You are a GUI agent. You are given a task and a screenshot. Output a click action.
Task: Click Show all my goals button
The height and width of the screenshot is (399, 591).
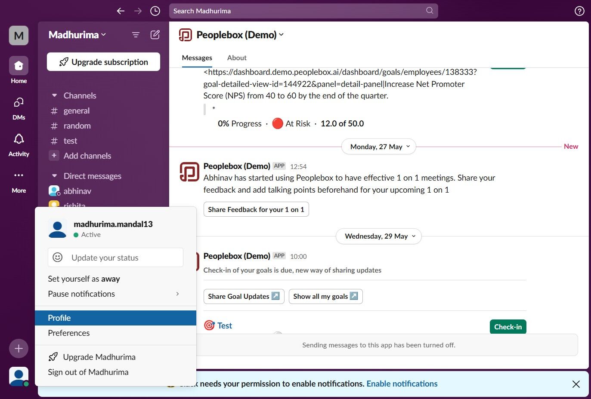click(x=325, y=296)
